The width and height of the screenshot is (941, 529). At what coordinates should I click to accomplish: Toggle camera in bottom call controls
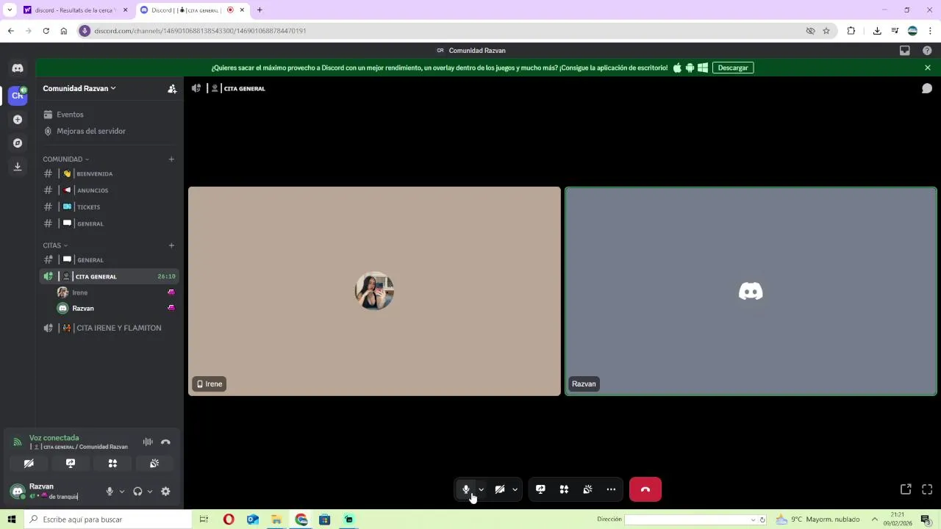[x=500, y=489]
